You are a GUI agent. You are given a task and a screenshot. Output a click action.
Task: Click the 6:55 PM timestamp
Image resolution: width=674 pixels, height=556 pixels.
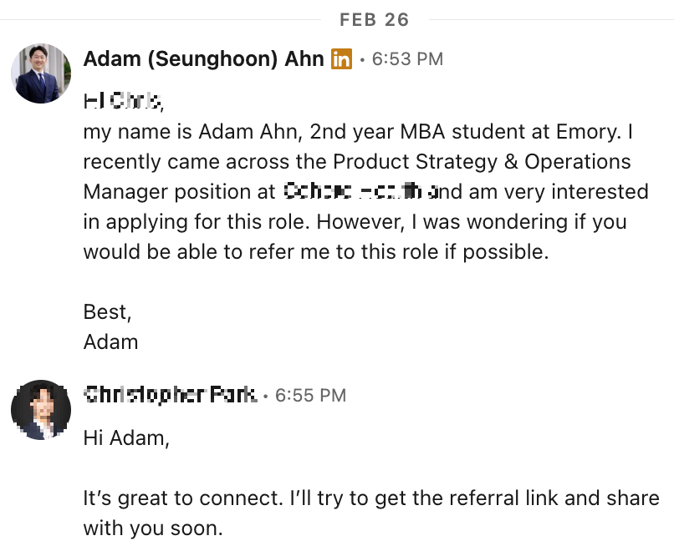click(310, 395)
